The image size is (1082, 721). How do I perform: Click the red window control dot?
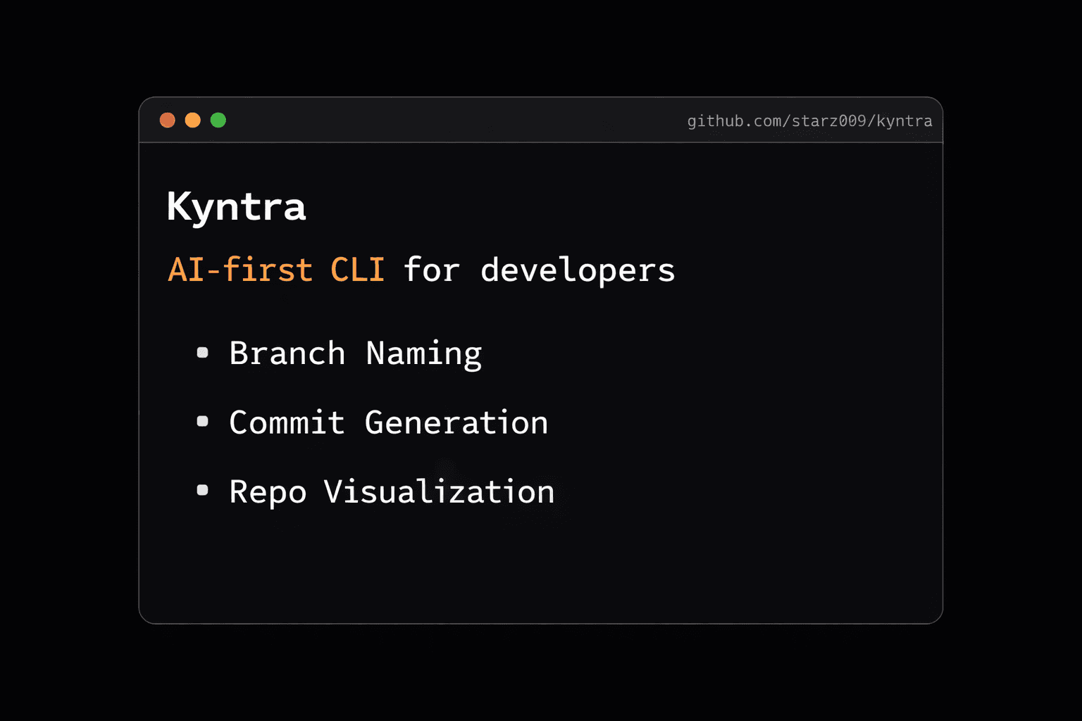point(168,120)
